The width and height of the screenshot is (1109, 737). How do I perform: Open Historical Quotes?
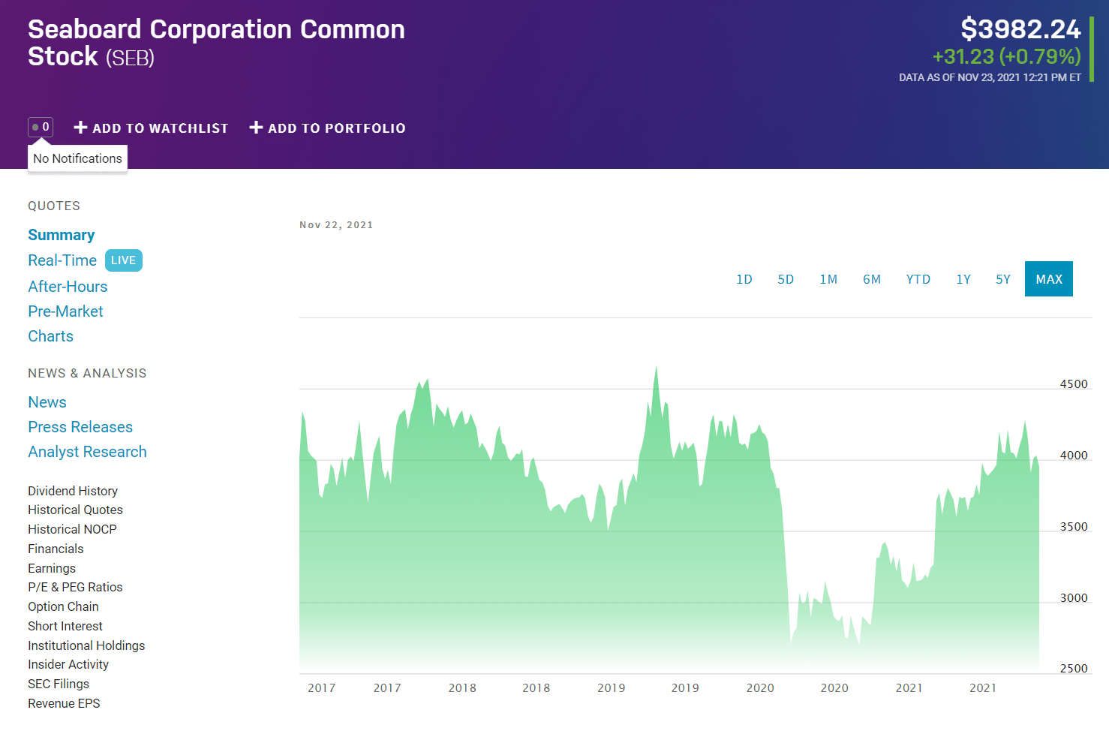[x=75, y=510]
